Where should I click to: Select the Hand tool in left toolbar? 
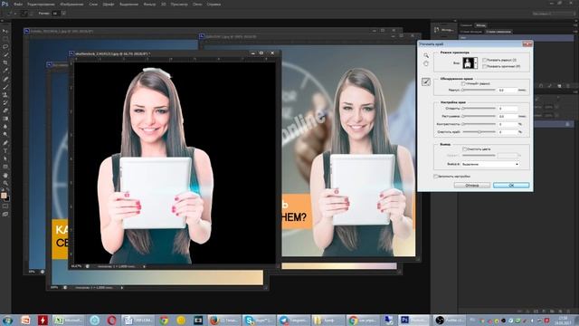point(5,175)
